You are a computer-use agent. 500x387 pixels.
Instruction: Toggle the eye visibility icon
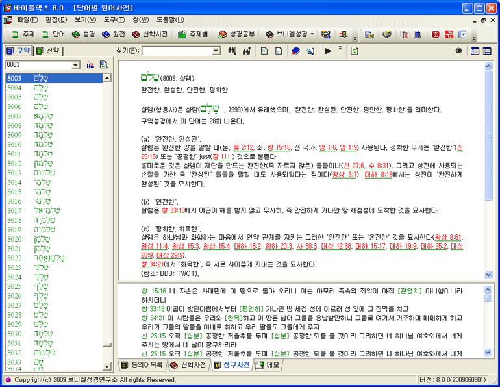tap(459, 51)
